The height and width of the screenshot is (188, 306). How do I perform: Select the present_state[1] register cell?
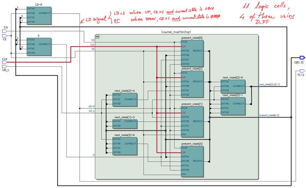click(x=192, y=122)
